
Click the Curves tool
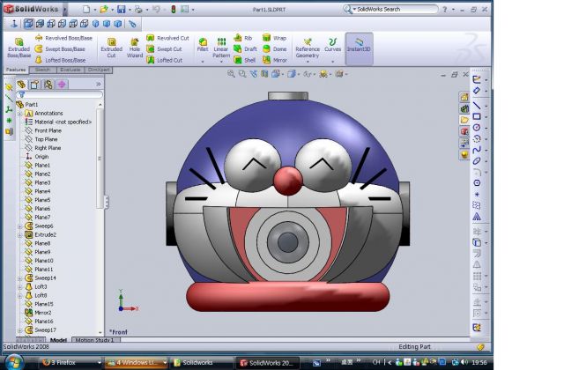[x=333, y=45]
